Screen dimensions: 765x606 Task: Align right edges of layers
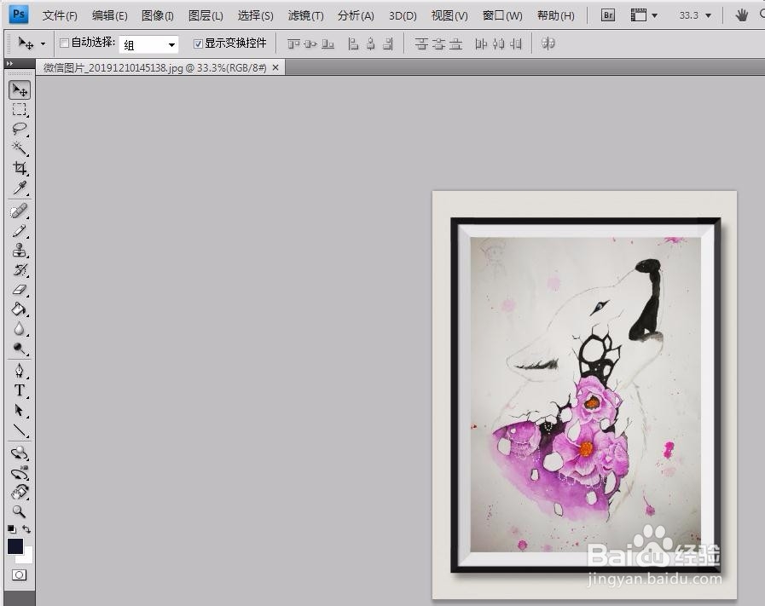388,43
